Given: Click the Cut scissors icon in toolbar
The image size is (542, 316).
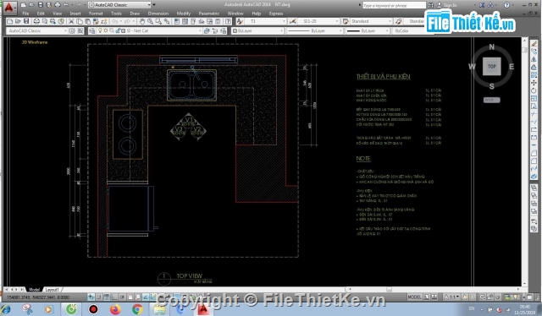Looking at the screenshot, I should 71,21.
